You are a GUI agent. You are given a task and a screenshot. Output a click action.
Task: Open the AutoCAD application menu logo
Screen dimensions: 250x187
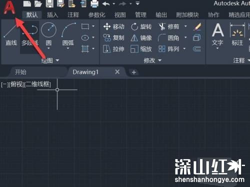(9, 7)
